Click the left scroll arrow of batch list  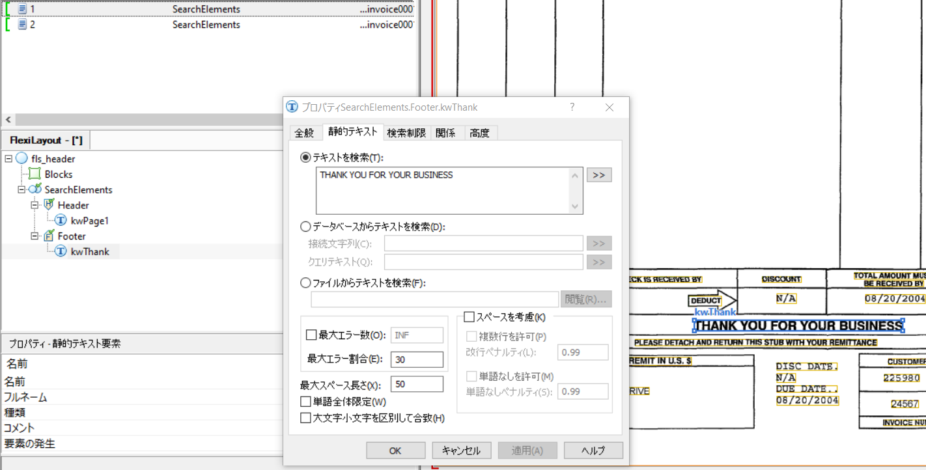pos(8,120)
